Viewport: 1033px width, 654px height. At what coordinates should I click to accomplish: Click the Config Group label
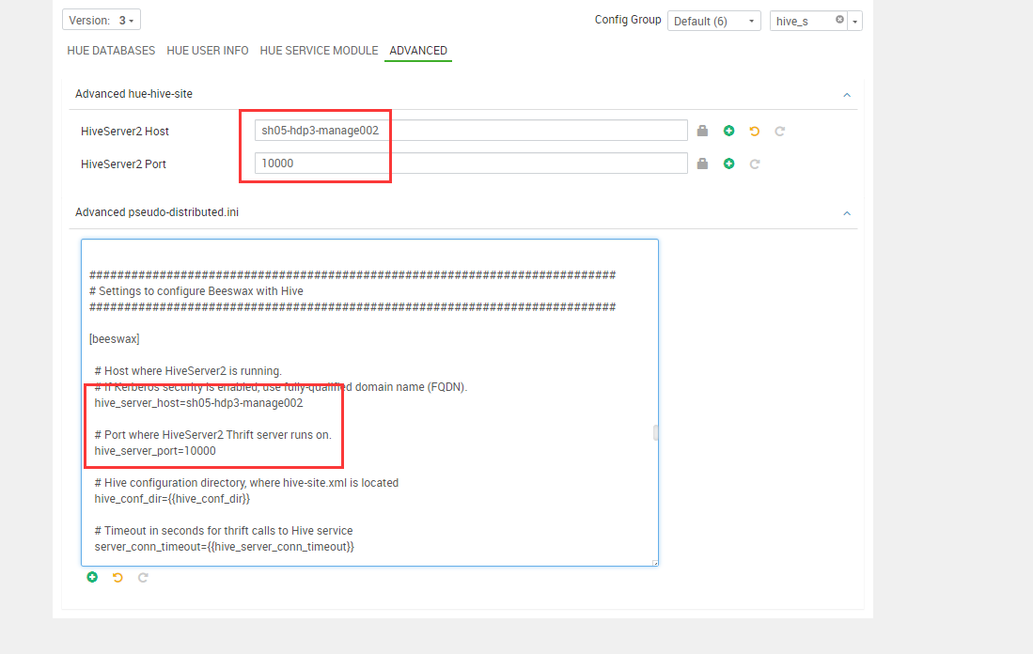[x=628, y=20]
